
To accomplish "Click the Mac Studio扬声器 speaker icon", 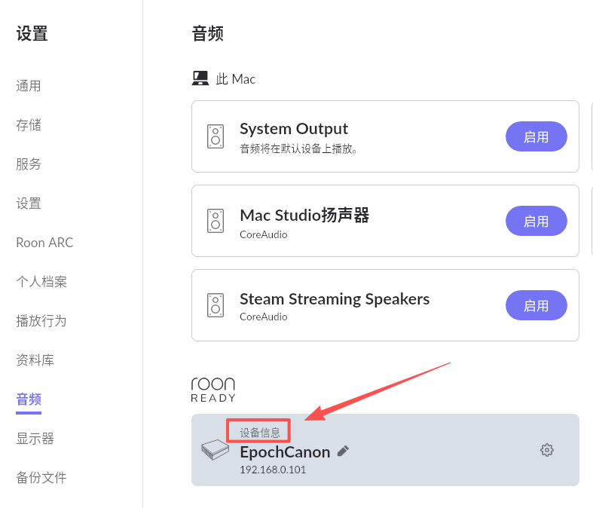I will pyautogui.click(x=215, y=221).
